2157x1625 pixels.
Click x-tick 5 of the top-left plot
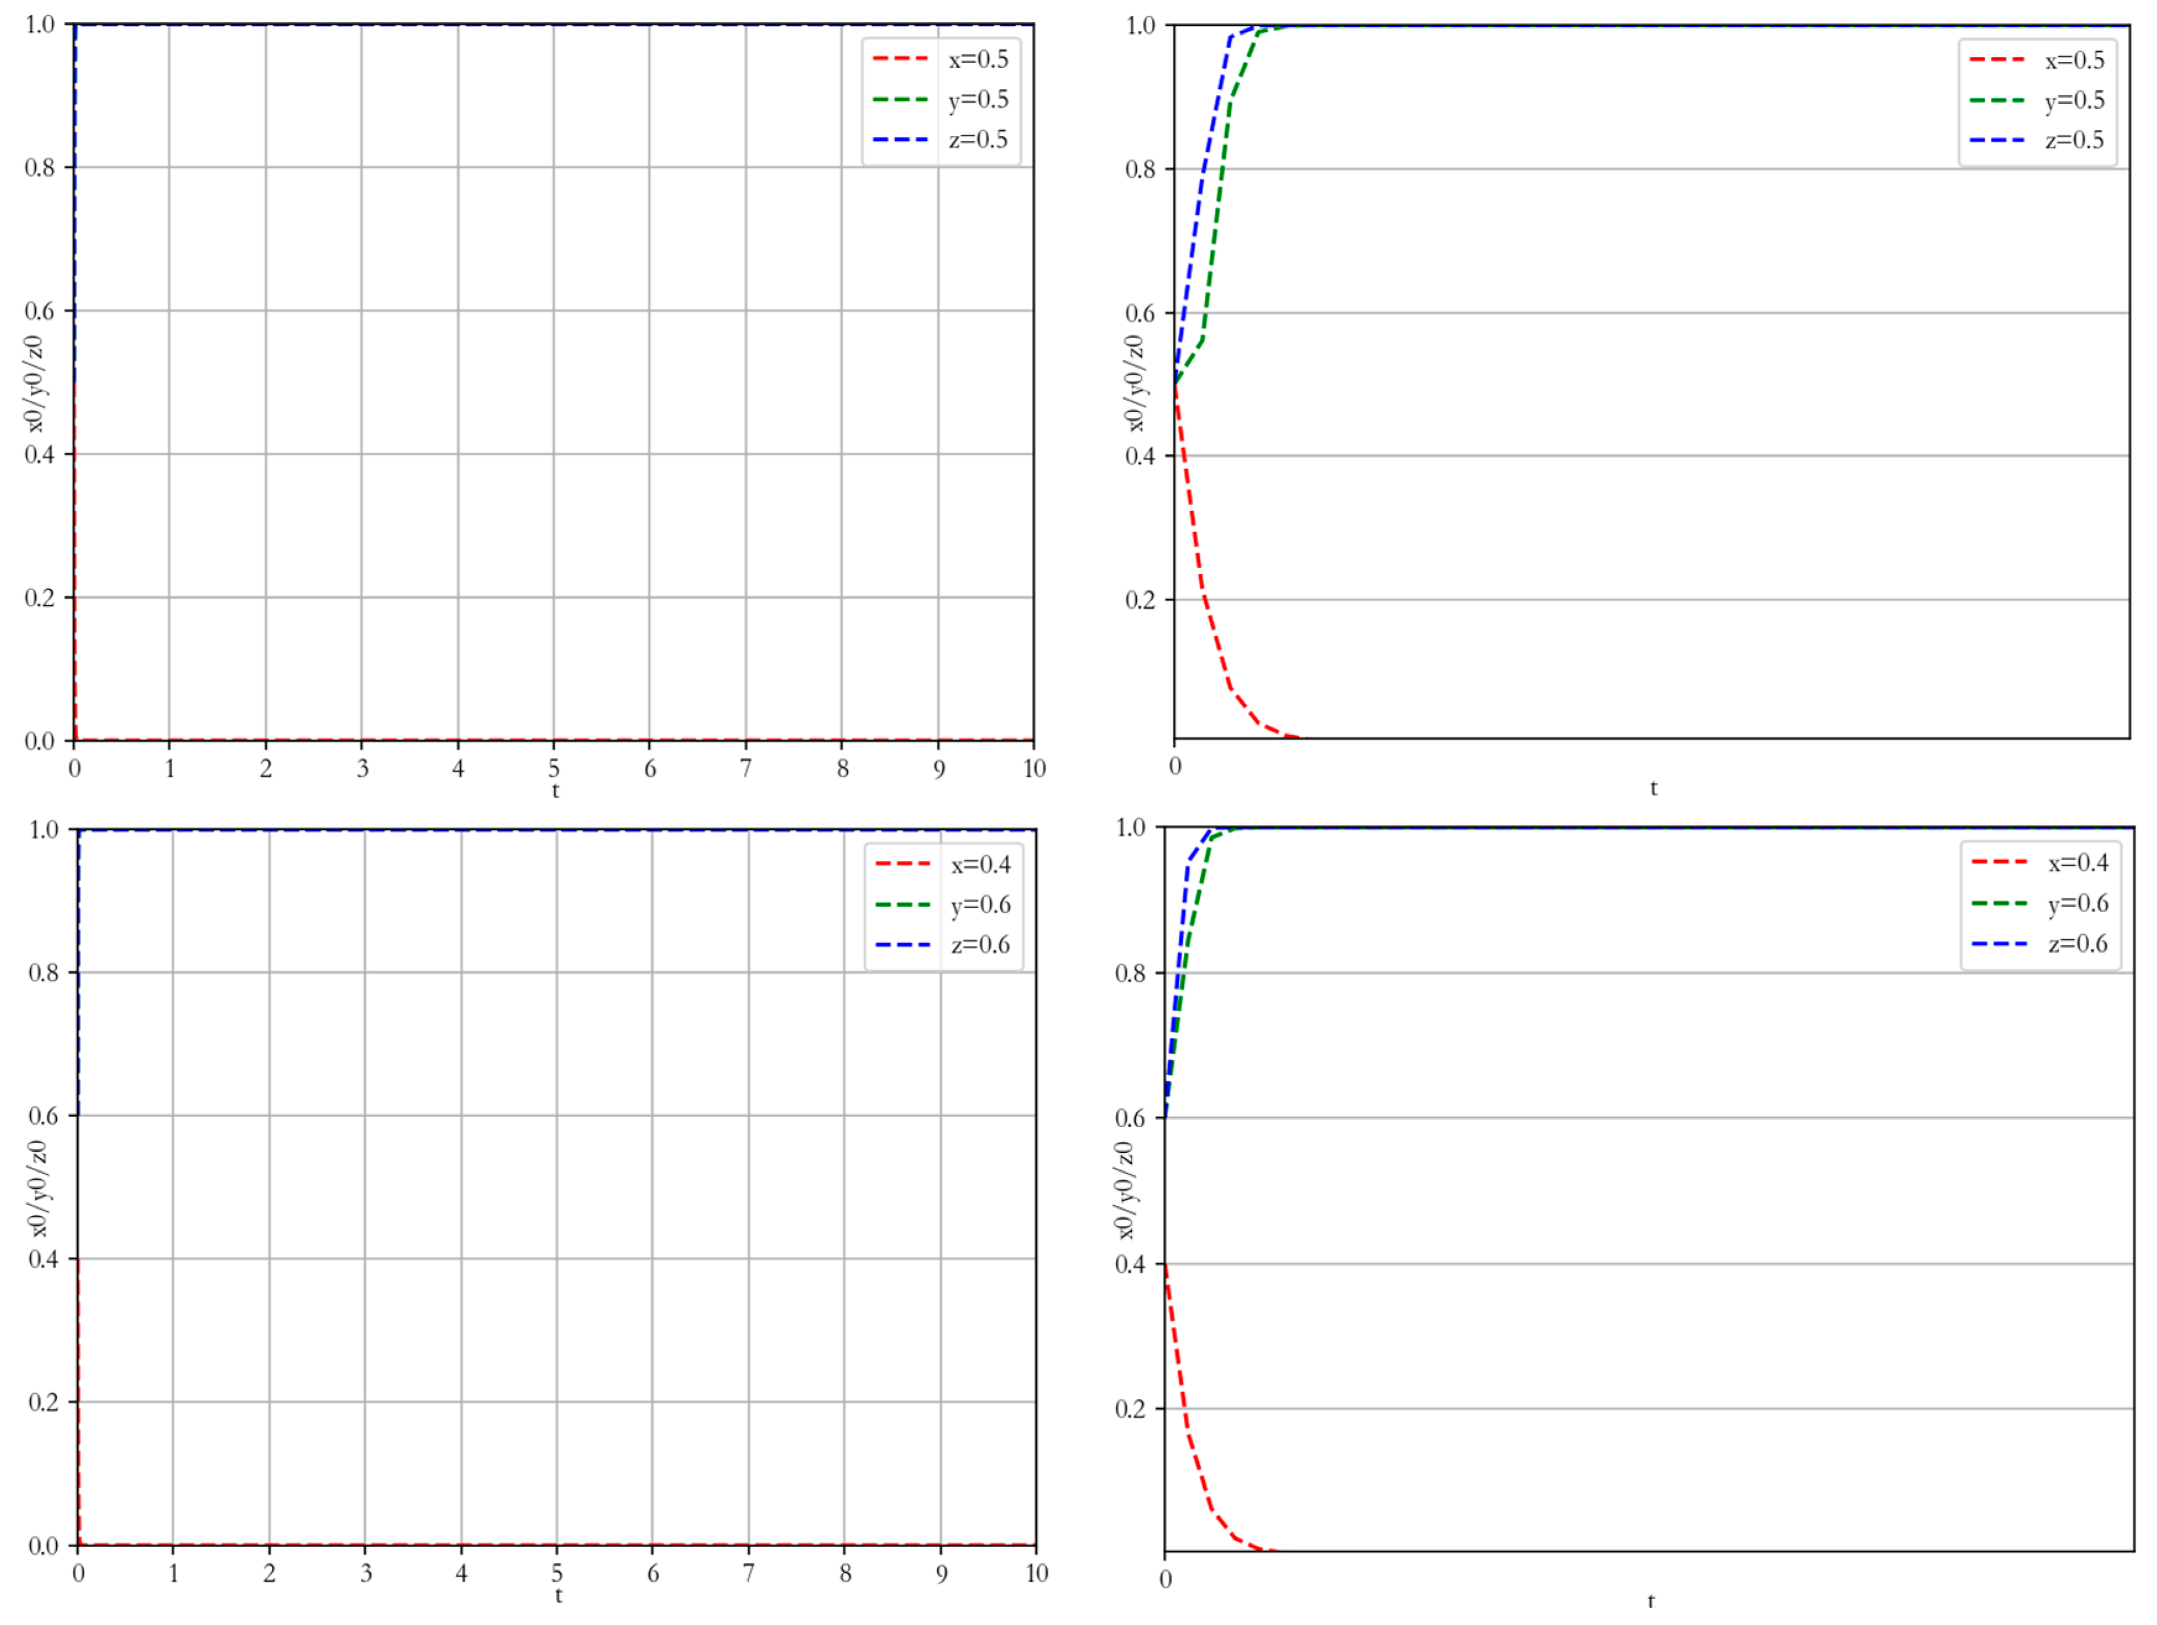554,769
